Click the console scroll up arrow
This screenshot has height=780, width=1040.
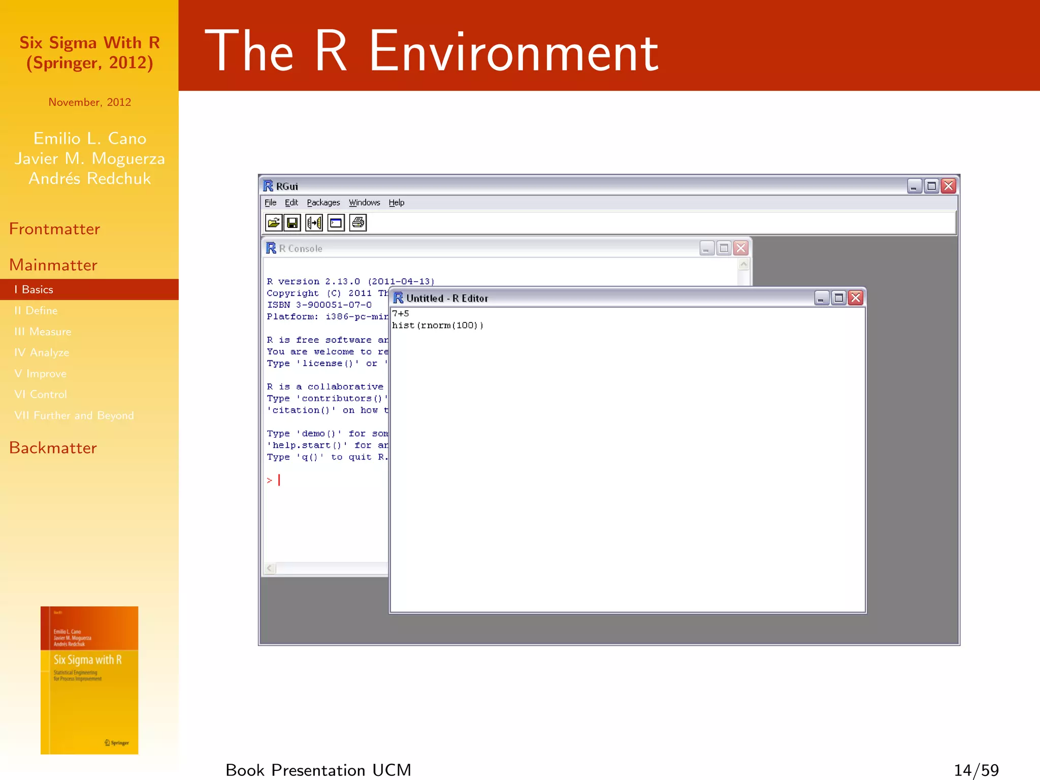click(x=743, y=264)
